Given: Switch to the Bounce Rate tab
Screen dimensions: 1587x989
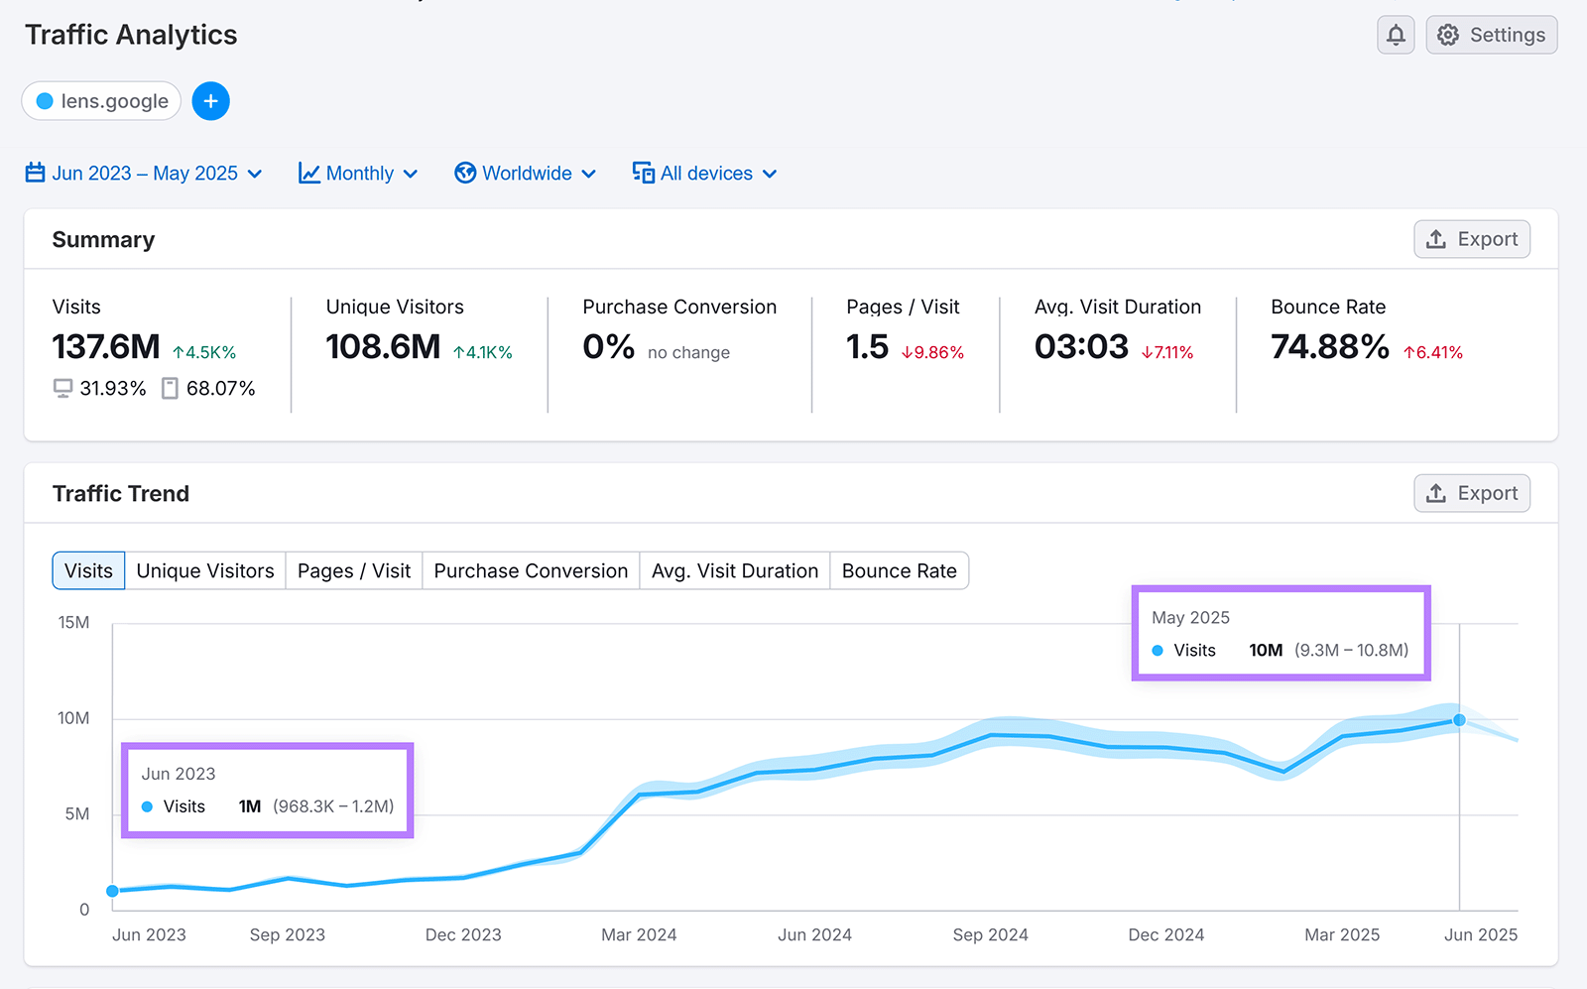Looking at the screenshot, I should pyautogui.click(x=898, y=570).
